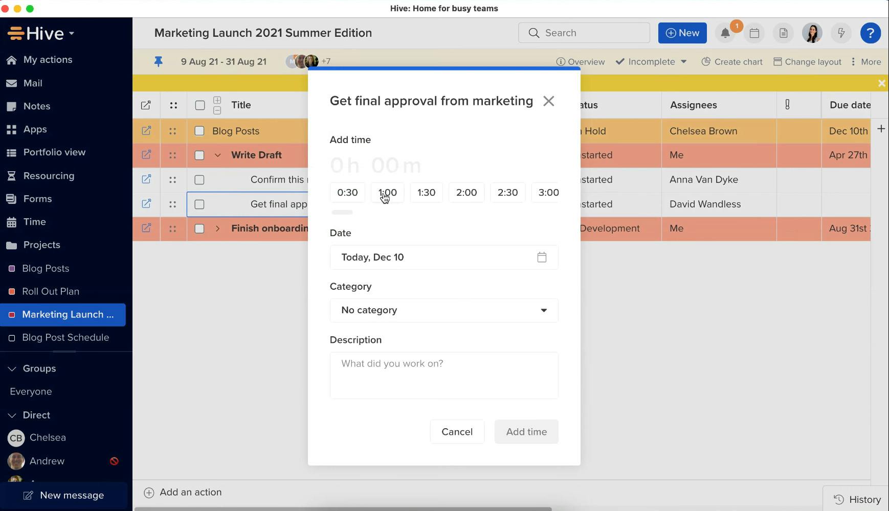This screenshot has height=511, width=889.
Task: Open the notes document icon in header
Action: tap(783, 33)
